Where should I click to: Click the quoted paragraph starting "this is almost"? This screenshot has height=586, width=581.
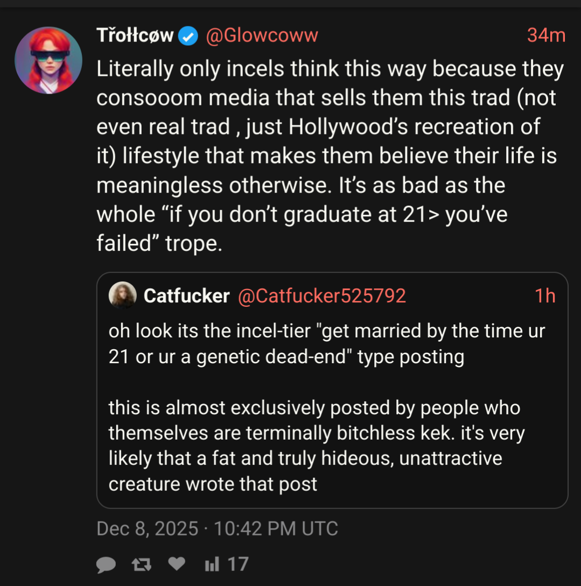tap(315, 446)
